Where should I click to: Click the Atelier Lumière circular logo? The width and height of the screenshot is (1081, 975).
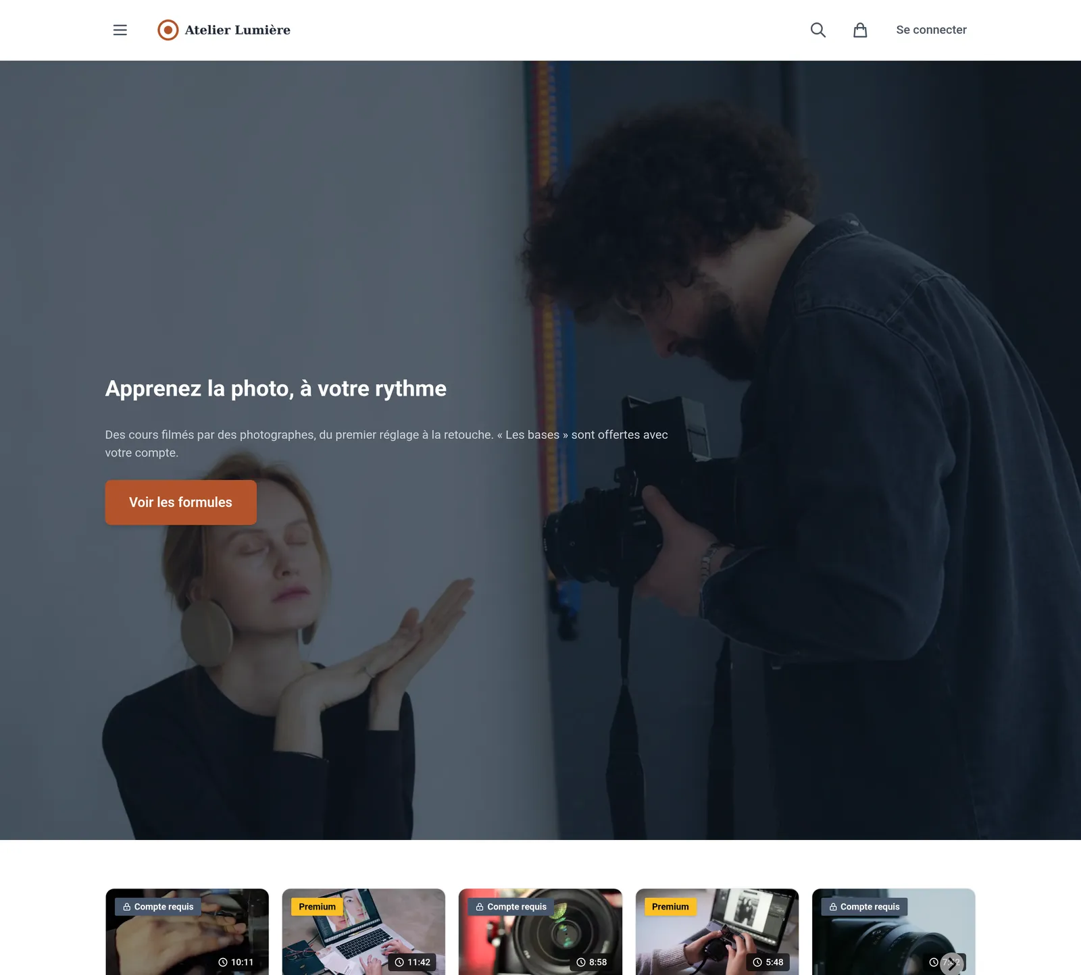click(168, 30)
